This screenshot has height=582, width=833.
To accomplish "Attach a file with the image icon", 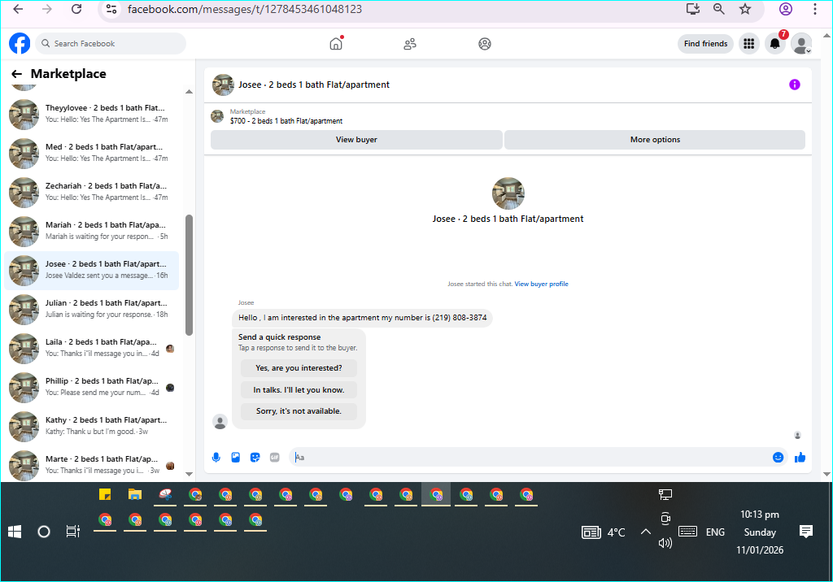I will pos(235,457).
